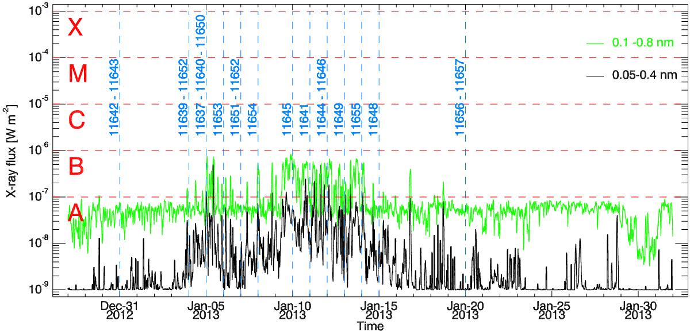Click the red B flare class letter
The width and height of the screenshot is (690, 332).
tap(76, 167)
